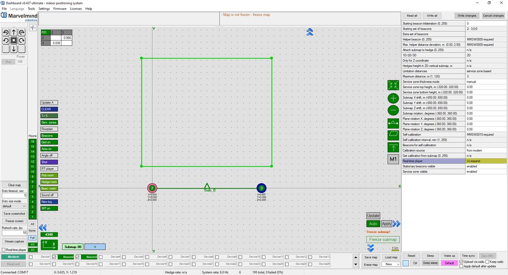Click the Save map button
The height and width of the screenshot is (275, 508).
pos(371,257)
